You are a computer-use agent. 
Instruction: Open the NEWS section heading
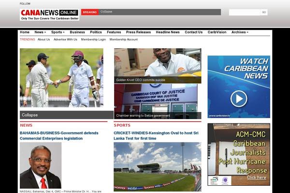[26, 125]
